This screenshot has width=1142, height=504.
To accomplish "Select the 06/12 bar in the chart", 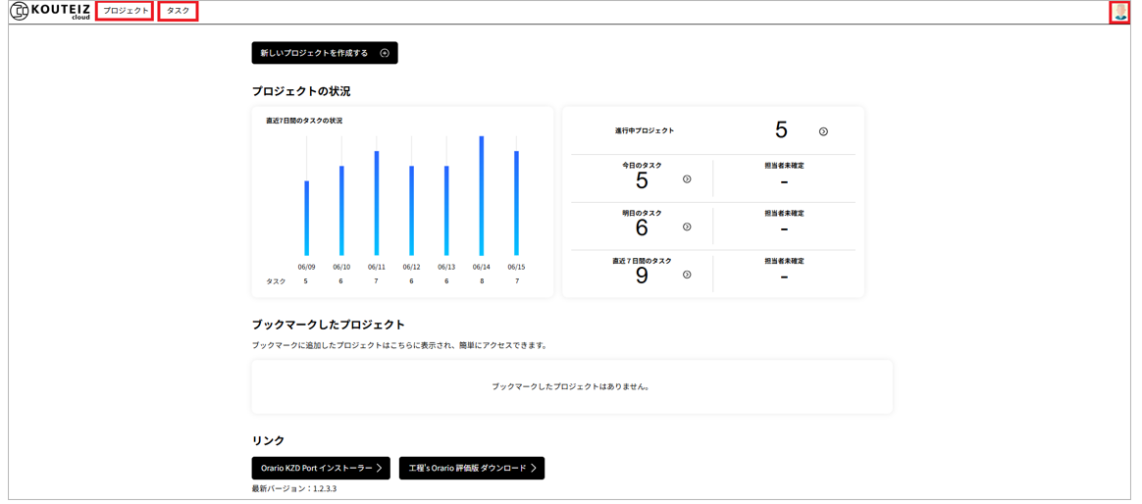I will pyautogui.click(x=411, y=211).
